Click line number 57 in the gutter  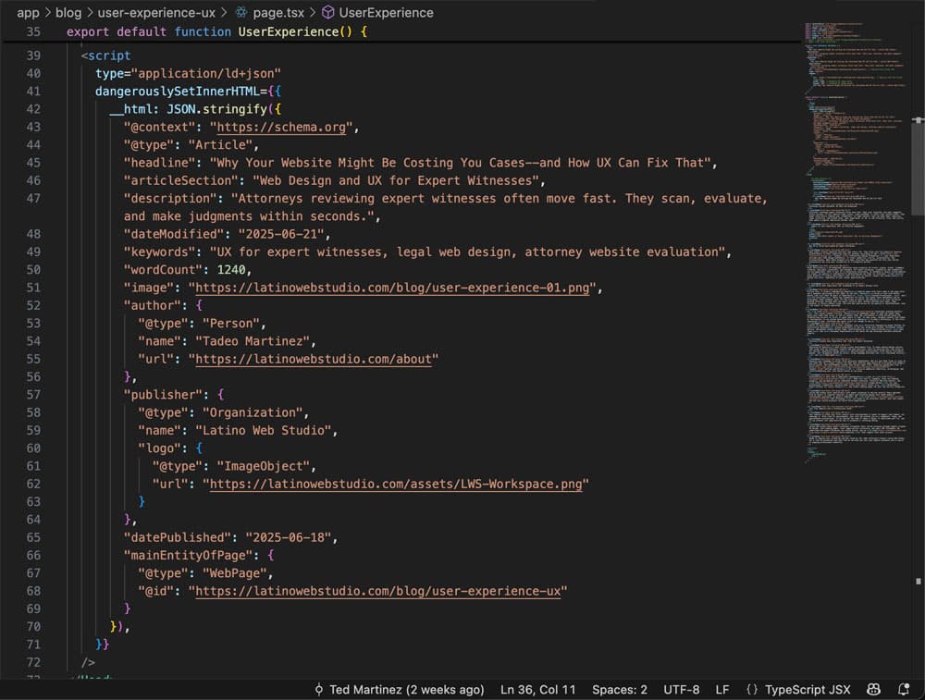[33, 395]
